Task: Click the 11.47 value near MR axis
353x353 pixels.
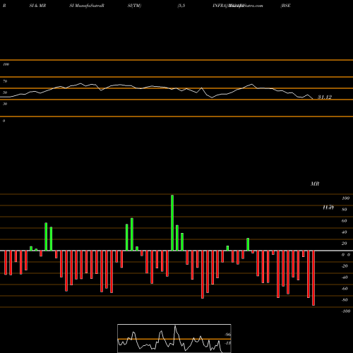Action: click(x=328, y=208)
